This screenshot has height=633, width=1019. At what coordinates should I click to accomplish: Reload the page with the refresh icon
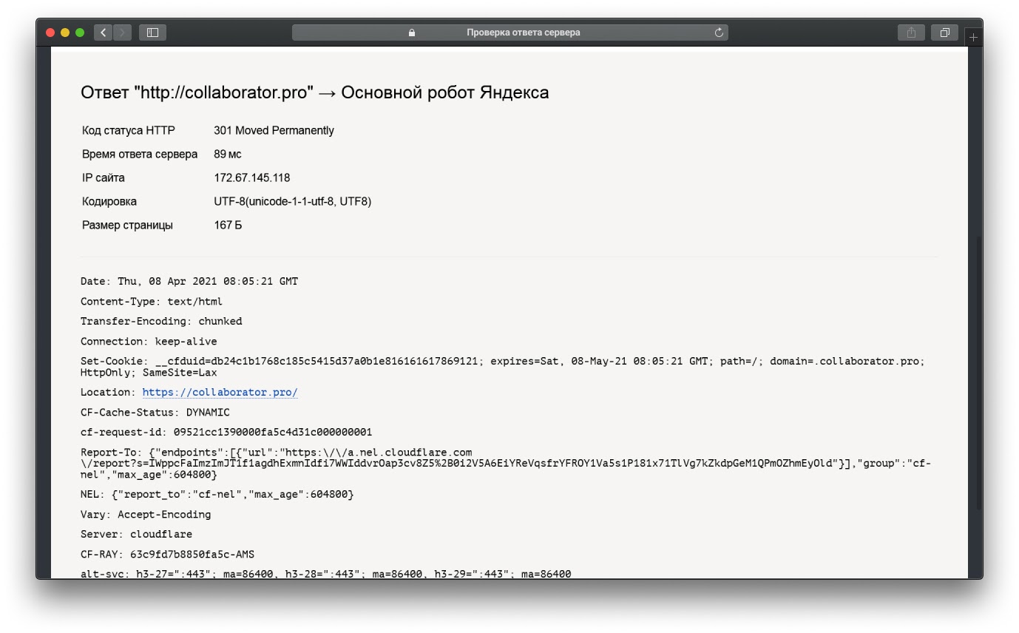coord(719,33)
